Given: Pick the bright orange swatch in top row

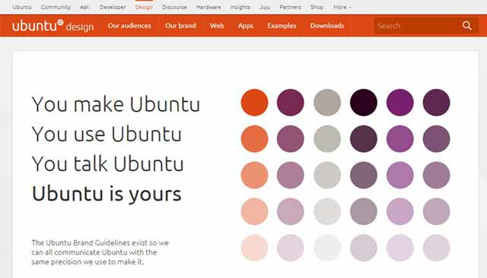Looking at the screenshot, I should [x=254, y=103].
